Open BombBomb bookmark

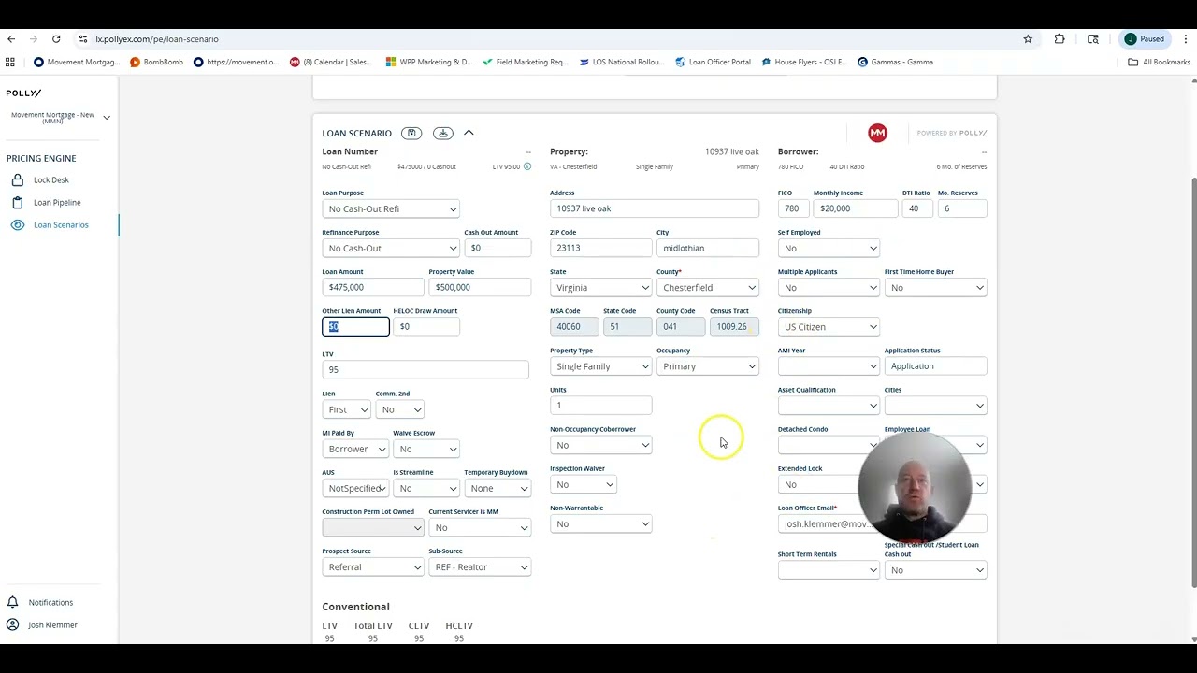click(x=157, y=62)
